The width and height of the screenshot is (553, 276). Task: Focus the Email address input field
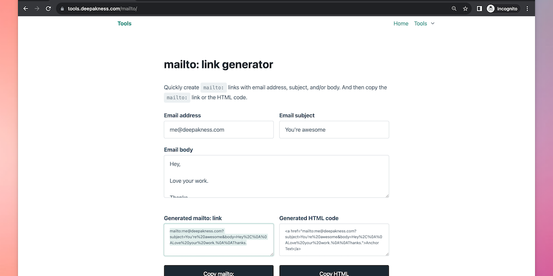[x=219, y=130]
